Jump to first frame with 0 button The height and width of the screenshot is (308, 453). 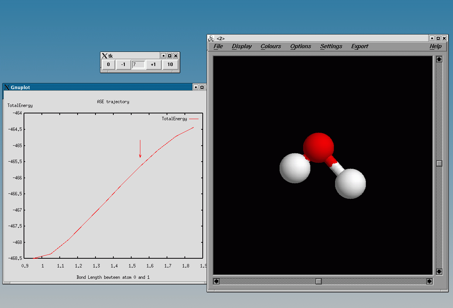point(108,64)
